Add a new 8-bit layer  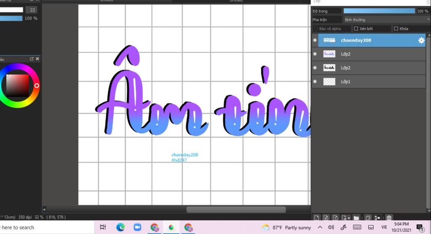pos(326,218)
